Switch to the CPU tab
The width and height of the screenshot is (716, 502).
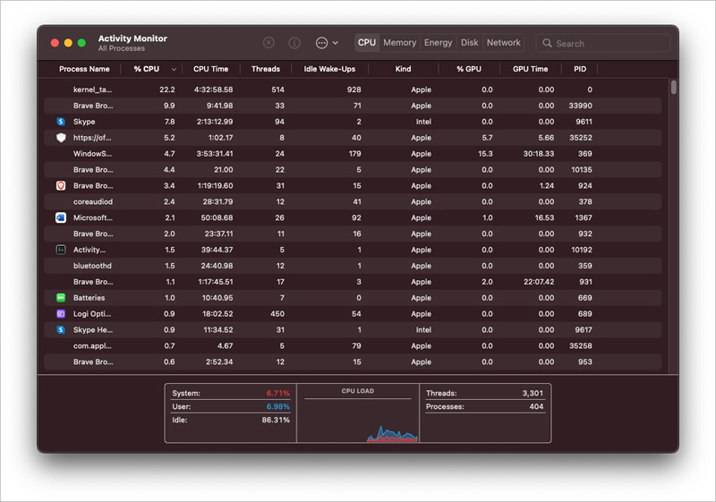367,42
